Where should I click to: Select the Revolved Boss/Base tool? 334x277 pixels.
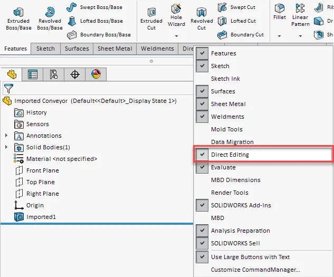tap(50, 19)
